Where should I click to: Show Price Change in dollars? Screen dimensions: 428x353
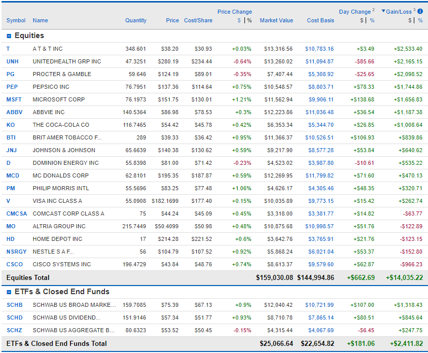point(239,20)
